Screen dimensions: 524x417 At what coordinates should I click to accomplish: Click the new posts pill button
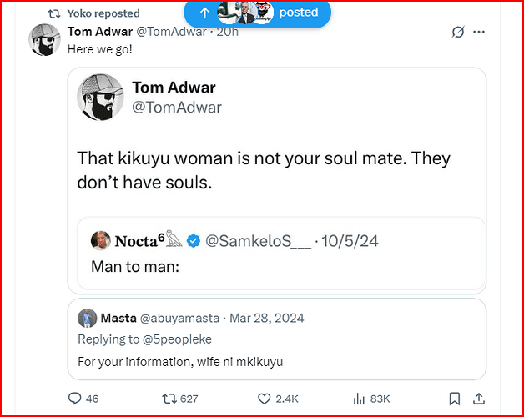coord(257,13)
